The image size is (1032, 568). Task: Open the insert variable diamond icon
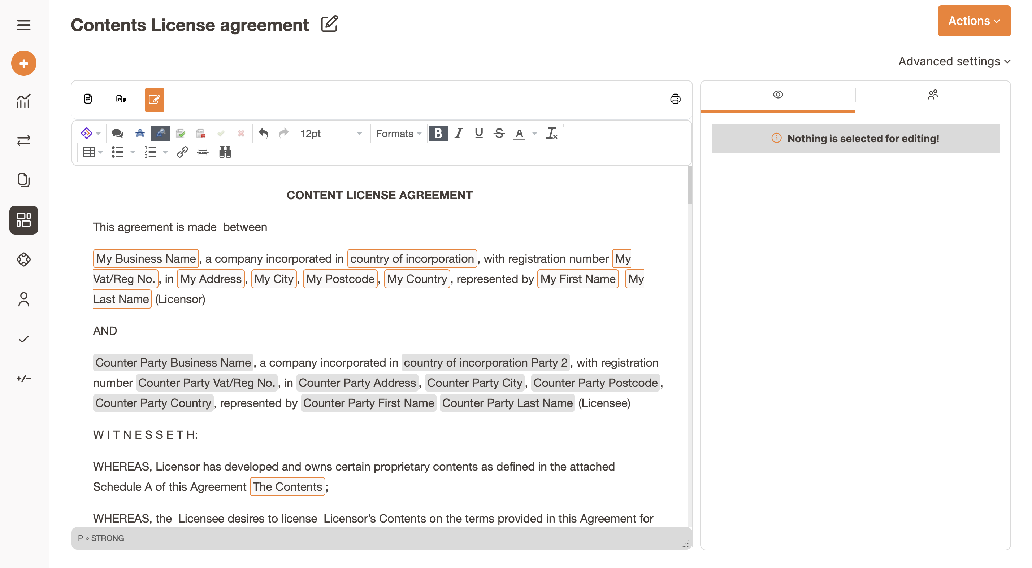click(86, 133)
